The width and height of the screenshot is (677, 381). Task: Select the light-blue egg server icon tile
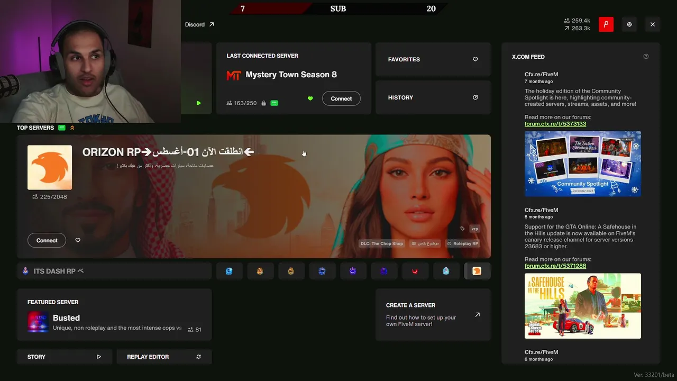(x=446, y=271)
